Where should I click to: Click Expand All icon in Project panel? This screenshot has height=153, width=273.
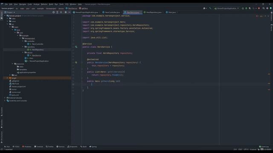57,12
